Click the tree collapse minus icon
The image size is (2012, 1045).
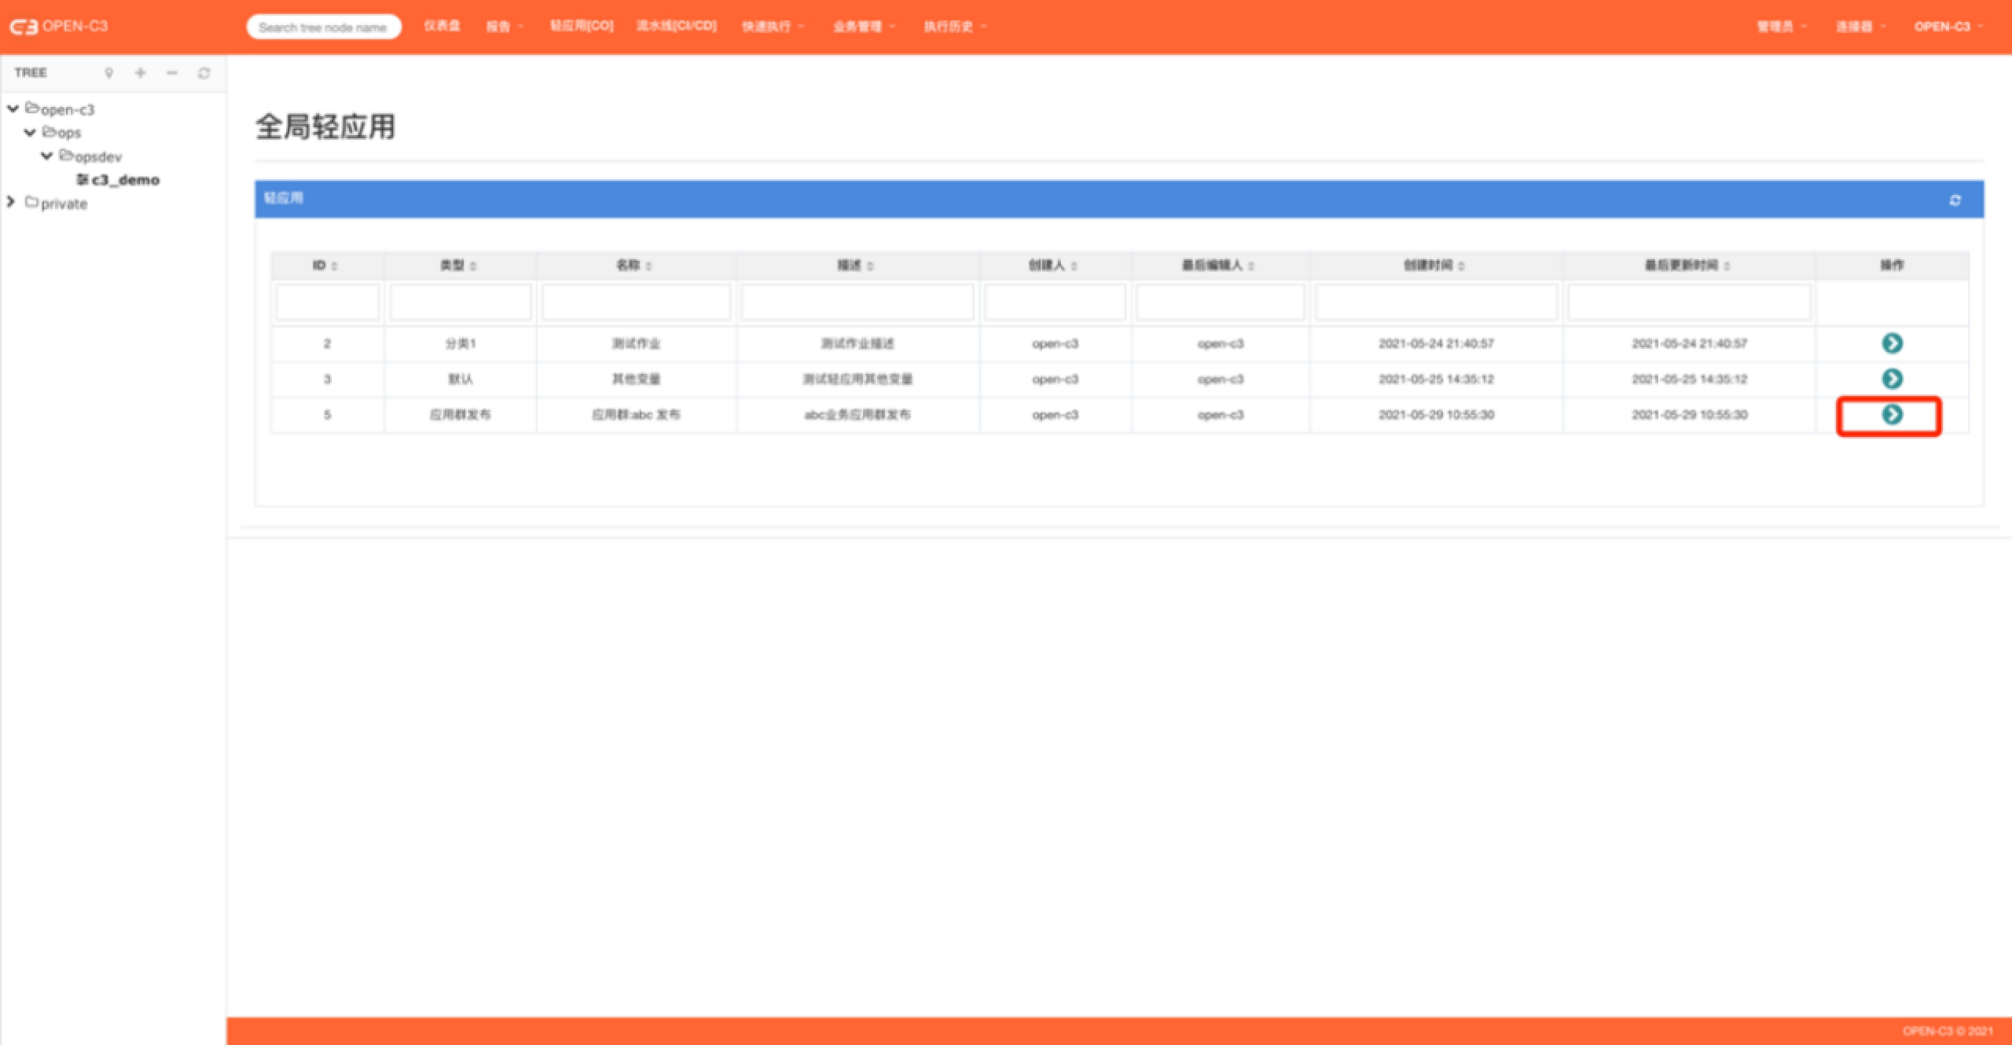coord(172,73)
